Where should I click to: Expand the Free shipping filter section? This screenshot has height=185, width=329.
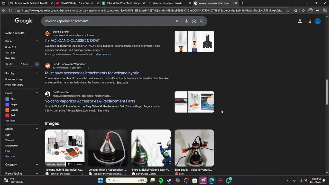click(x=37, y=174)
